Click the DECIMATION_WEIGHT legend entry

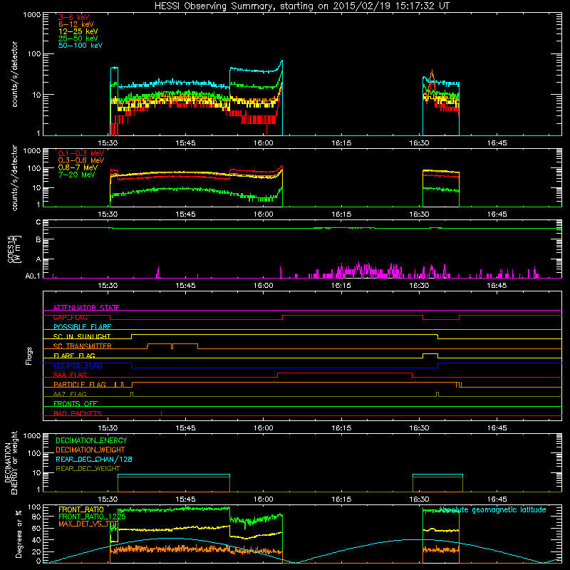point(90,450)
